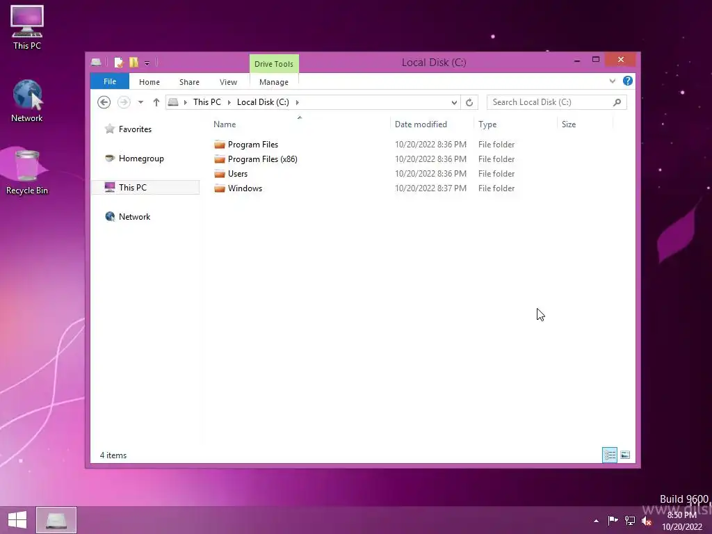Go up one level with Up arrow
The height and width of the screenshot is (534, 712).
156,102
